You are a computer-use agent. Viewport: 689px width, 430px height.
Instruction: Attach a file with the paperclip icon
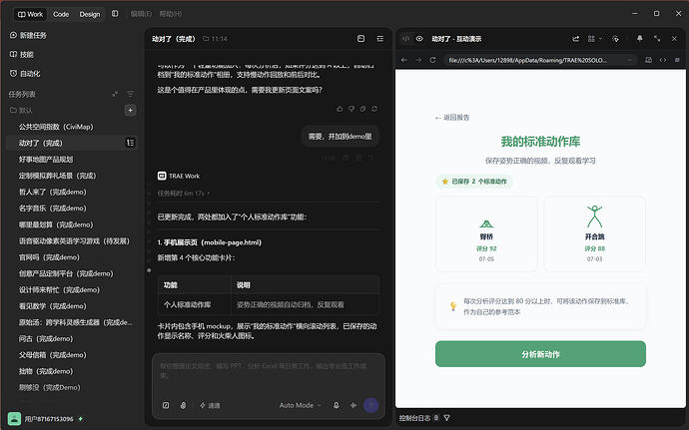(x=184, y=405)
